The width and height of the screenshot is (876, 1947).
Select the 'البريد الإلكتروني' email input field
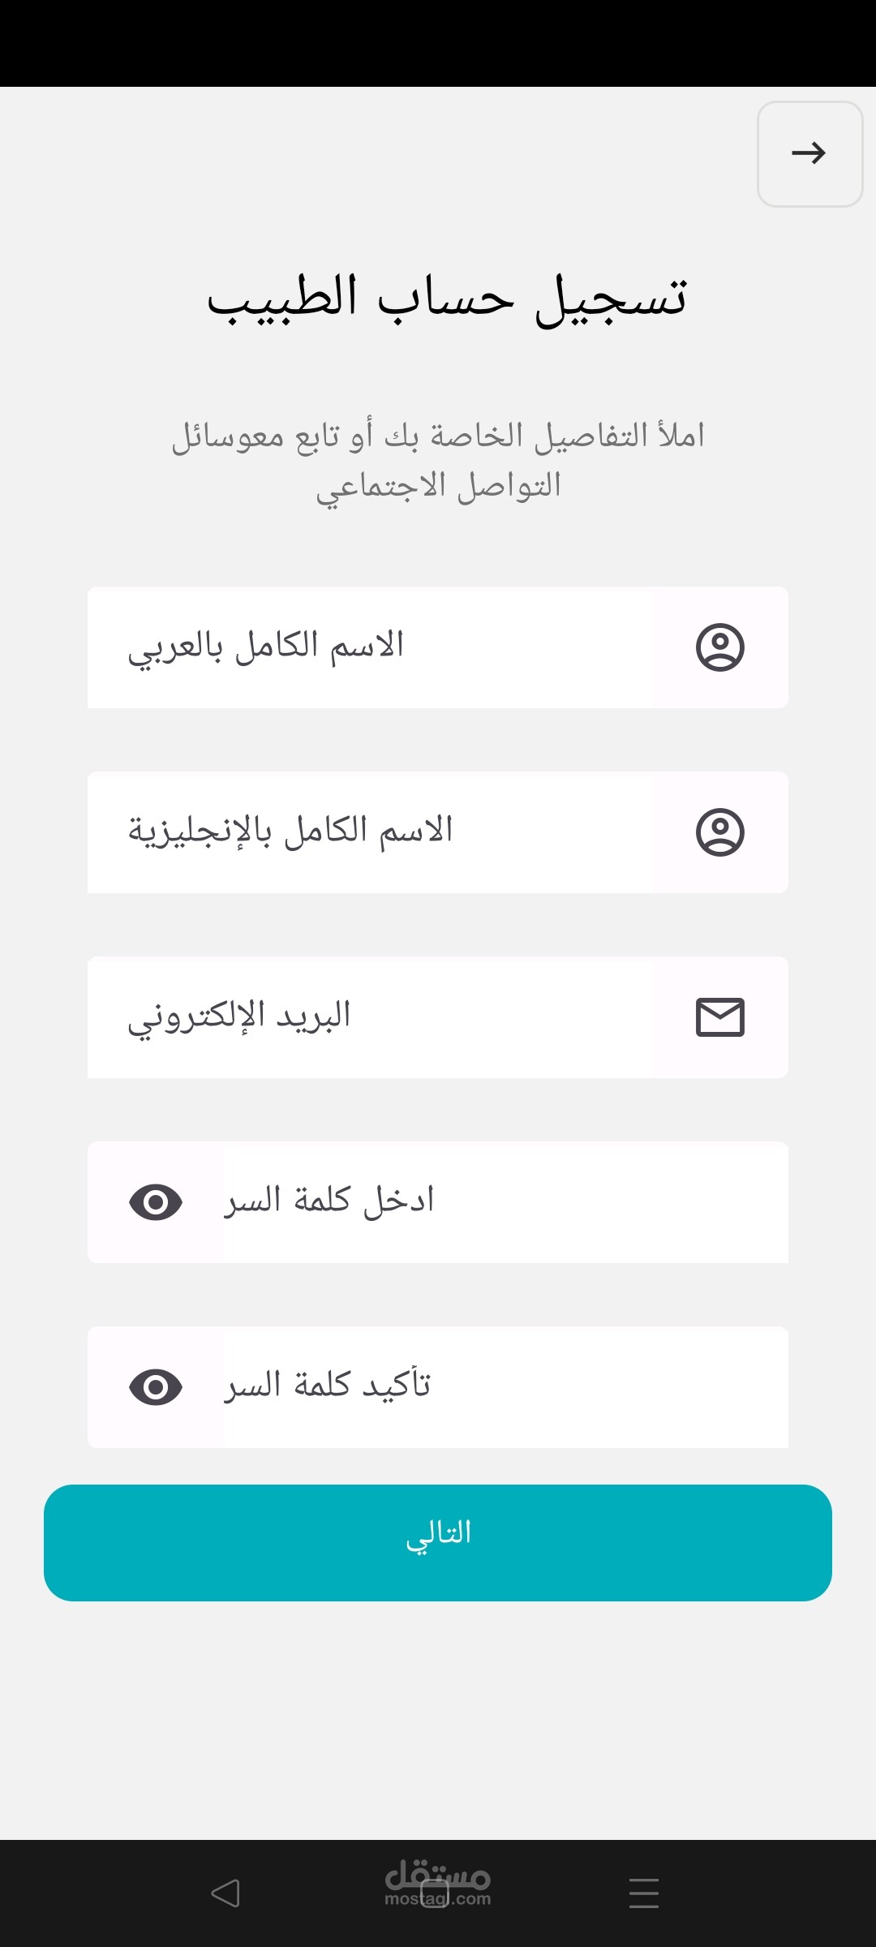point(370,1017)
